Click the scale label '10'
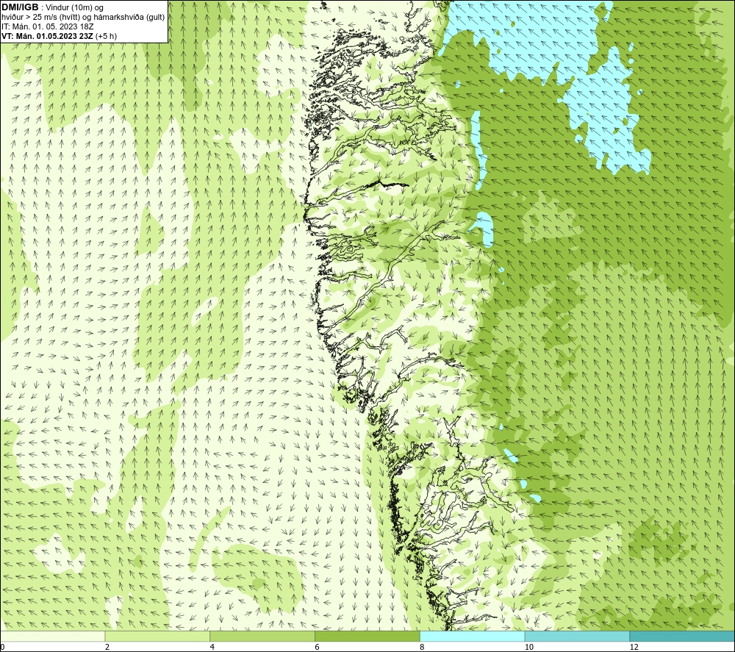735x652 pixels. (529, 647)
